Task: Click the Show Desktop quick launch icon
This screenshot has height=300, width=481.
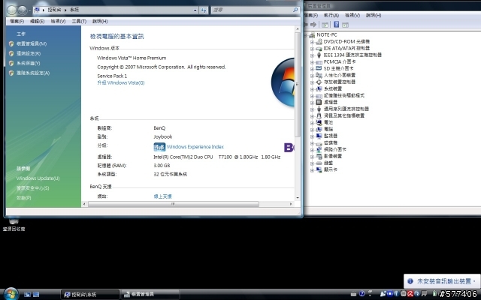Action: [x=27, y=295]
